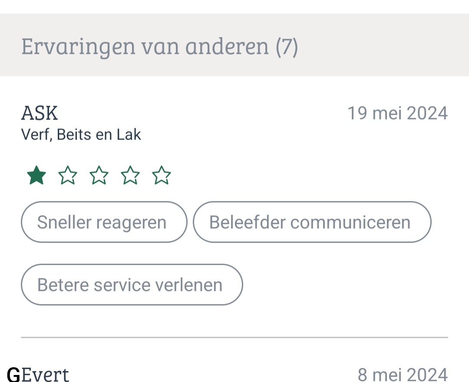The image size is (469, 382).
Task: Select the third star in ASK's rating
Action: 99,176
